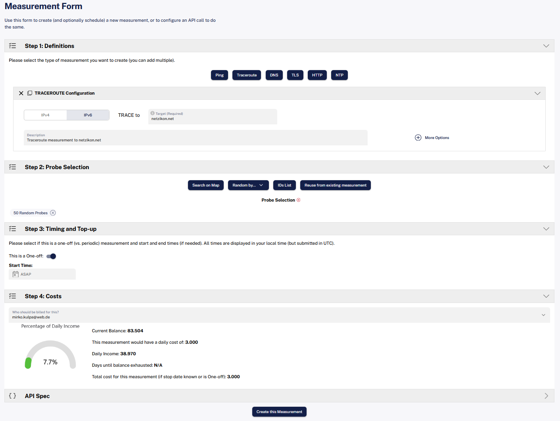Remove the TRACEROUTE Configuration with X icon
560x421 pixels.
21,93
